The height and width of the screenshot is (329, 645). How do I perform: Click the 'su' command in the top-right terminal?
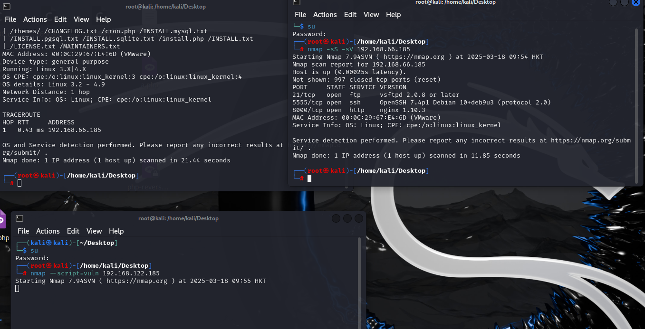311,27
